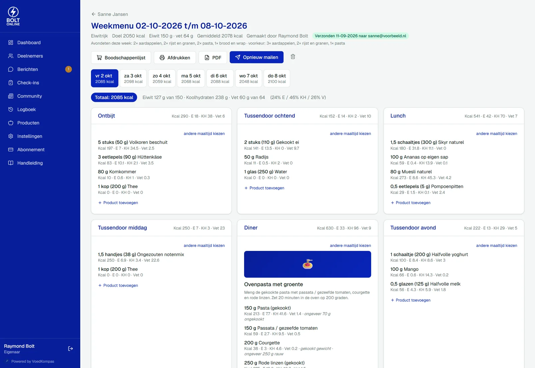The image size is (535, 368).
Task: Click Product toevoegen under Lunch
Action: 411,203
